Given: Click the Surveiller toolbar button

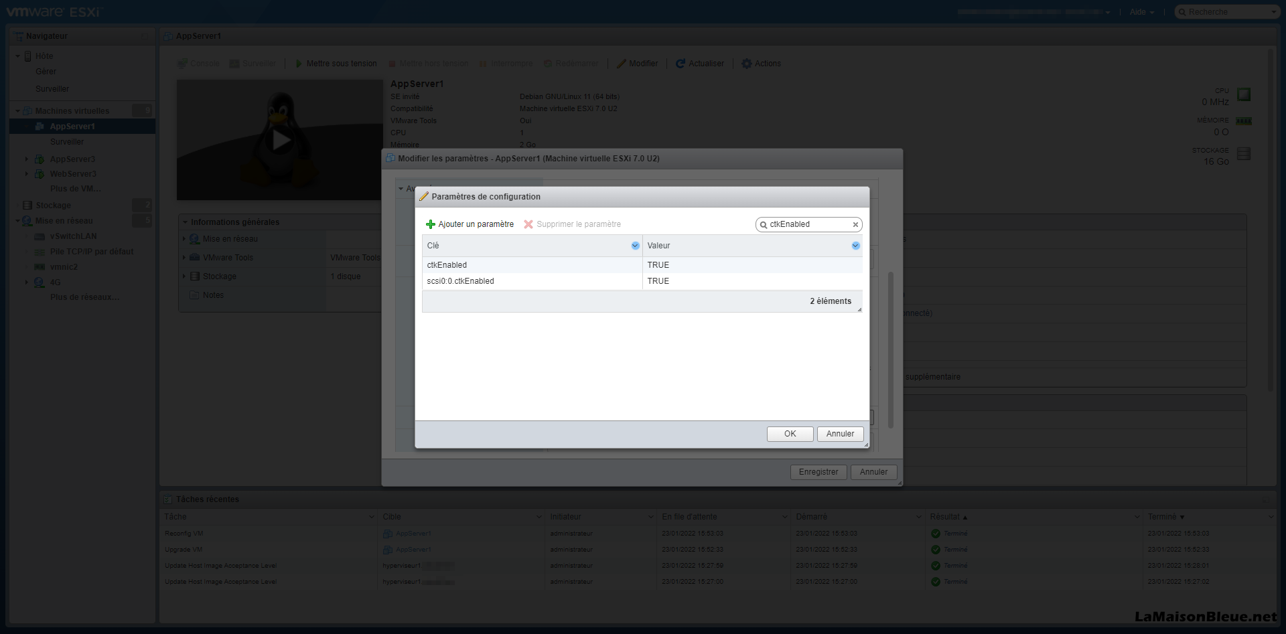Looking at the screenshot, I should point(253,64).
